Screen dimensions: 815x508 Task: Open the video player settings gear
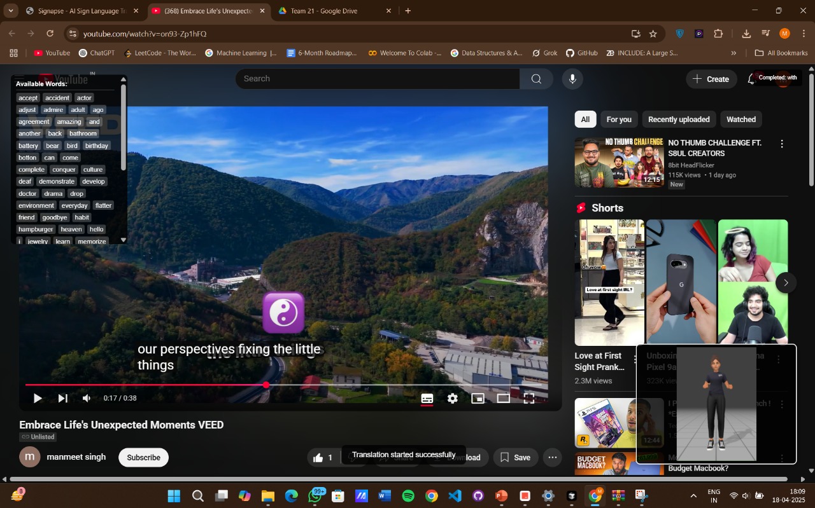click(x=452, y=399)
